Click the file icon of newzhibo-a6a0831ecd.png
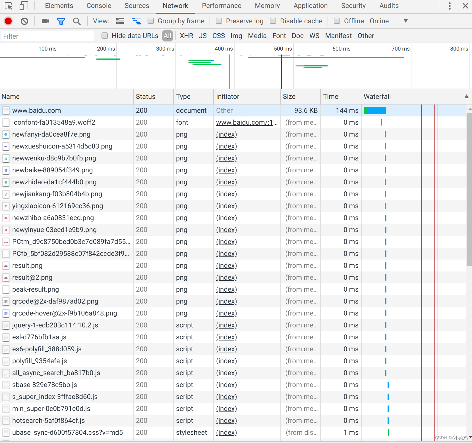Screen dimensions: 472x443 coord(6,218)
